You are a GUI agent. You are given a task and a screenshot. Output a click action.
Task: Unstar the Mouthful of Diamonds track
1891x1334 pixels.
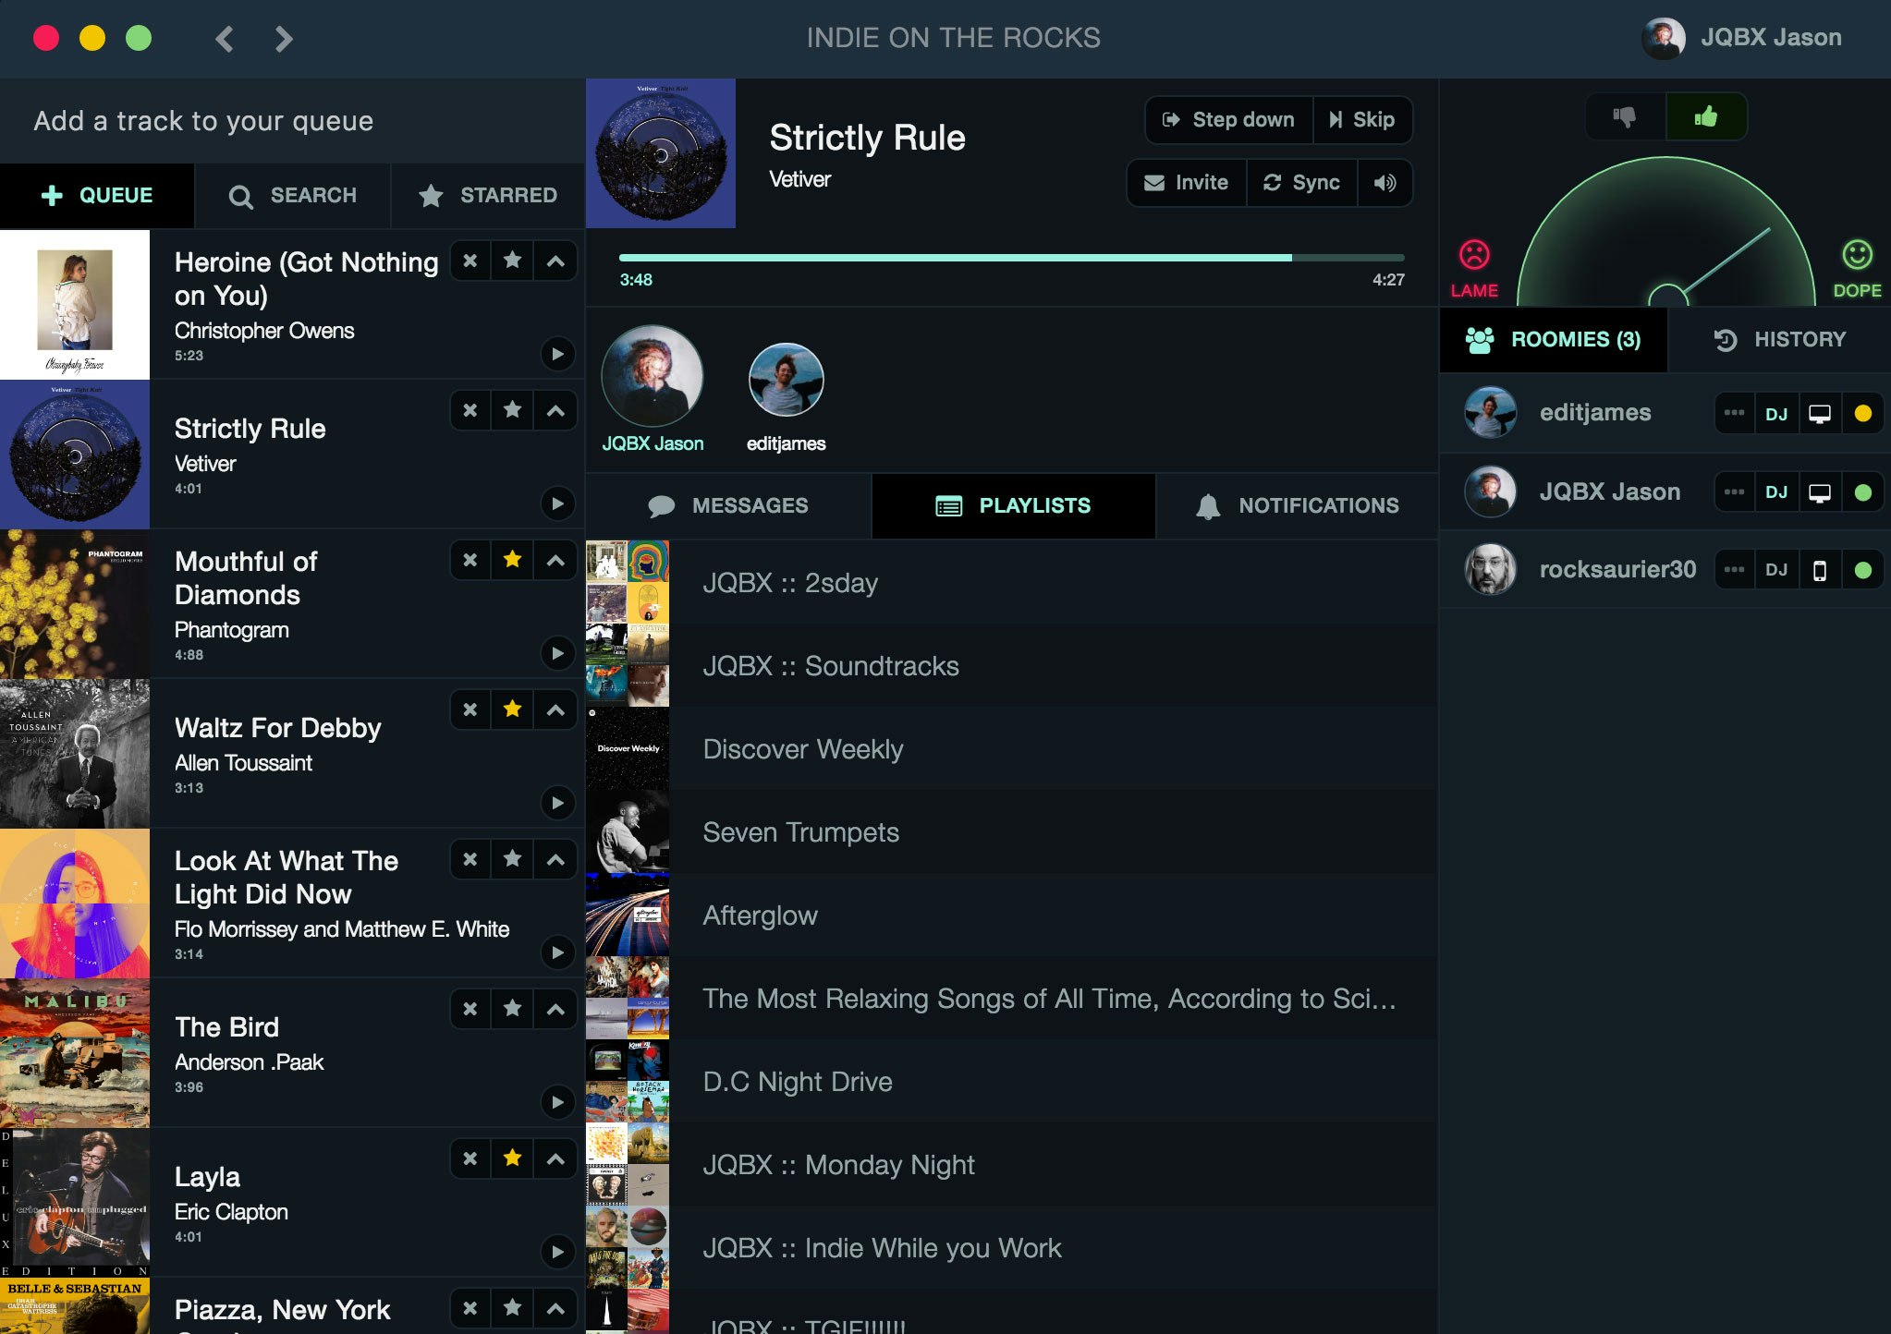pos(512,560)
